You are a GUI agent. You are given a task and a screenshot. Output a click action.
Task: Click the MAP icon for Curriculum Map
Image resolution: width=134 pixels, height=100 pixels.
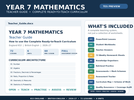(91, 82)
